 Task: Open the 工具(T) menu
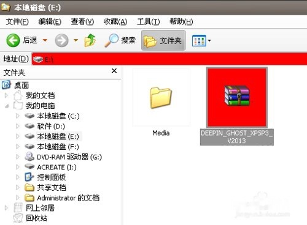click(149, 21)
